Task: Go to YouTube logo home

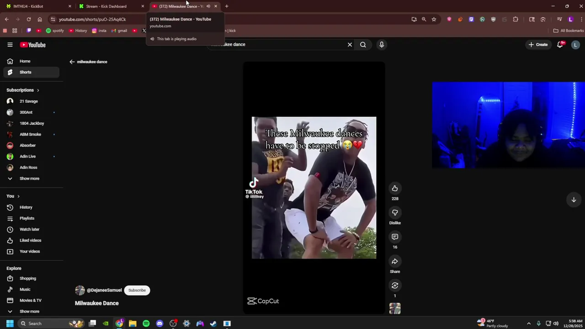Action: 32,45
